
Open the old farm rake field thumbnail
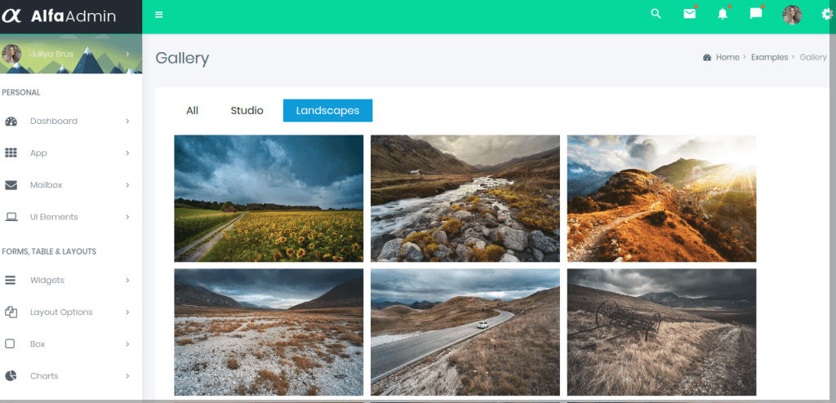point(661,332)
